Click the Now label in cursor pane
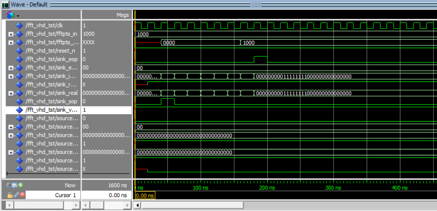 point(71,185)
